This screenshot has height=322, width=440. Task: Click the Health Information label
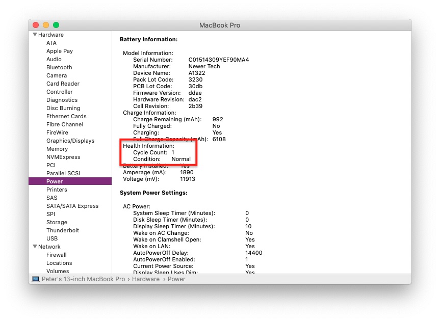click(x=148, y=146)
